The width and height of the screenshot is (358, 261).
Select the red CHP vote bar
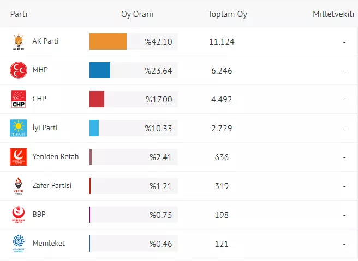pyautogui.click(x=97, y=100)
